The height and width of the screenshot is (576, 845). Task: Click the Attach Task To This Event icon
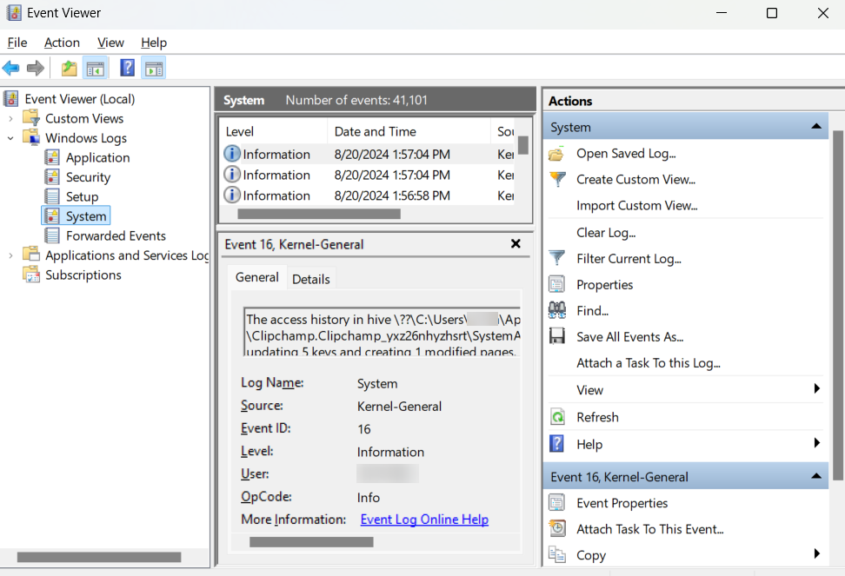pos(557,528)
